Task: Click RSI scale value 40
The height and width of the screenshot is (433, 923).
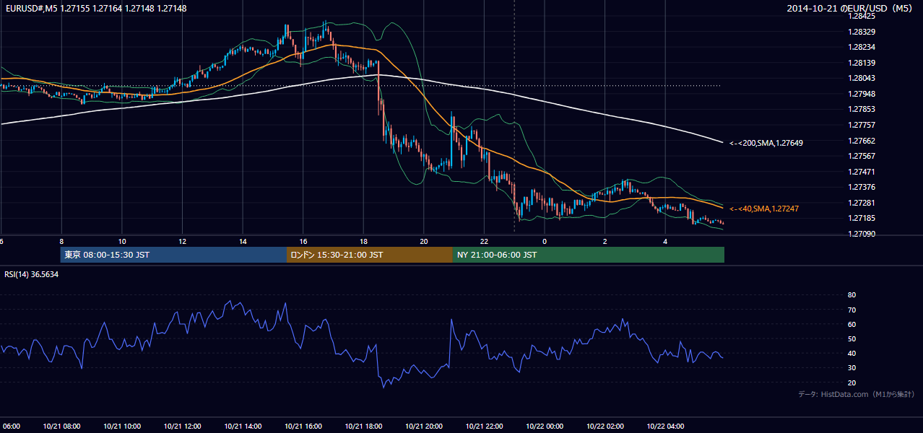Action: [851, 354]
